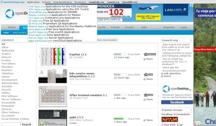Click the gxkb score bar at 72%

[x=120, y=119]
